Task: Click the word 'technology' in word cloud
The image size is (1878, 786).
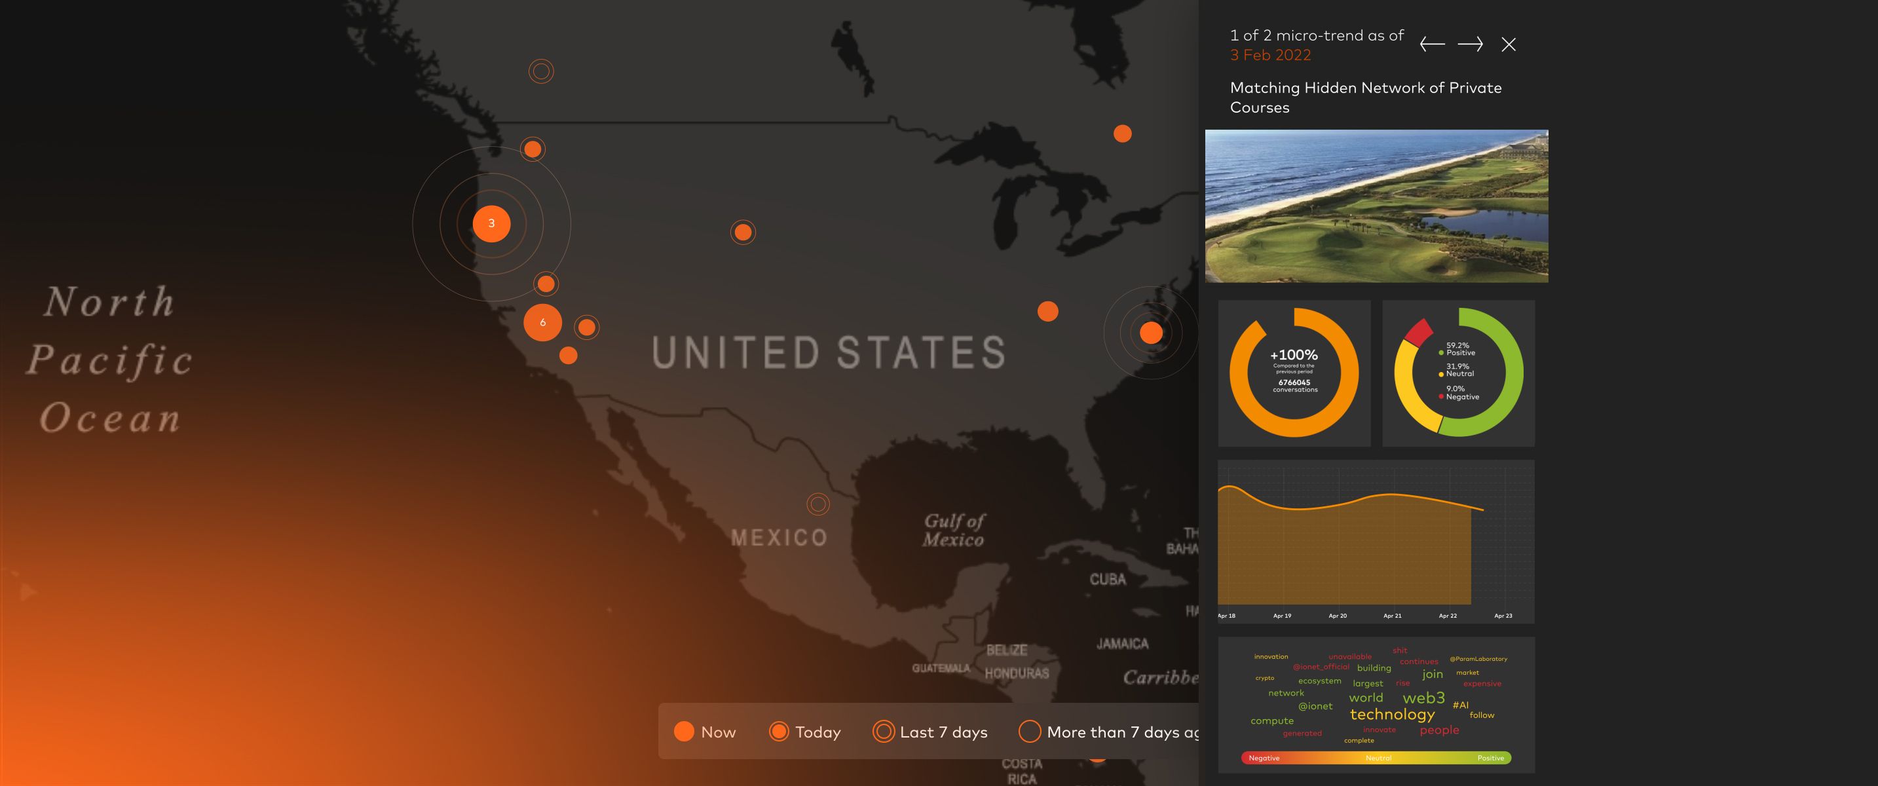Action: click(1392, 715)
